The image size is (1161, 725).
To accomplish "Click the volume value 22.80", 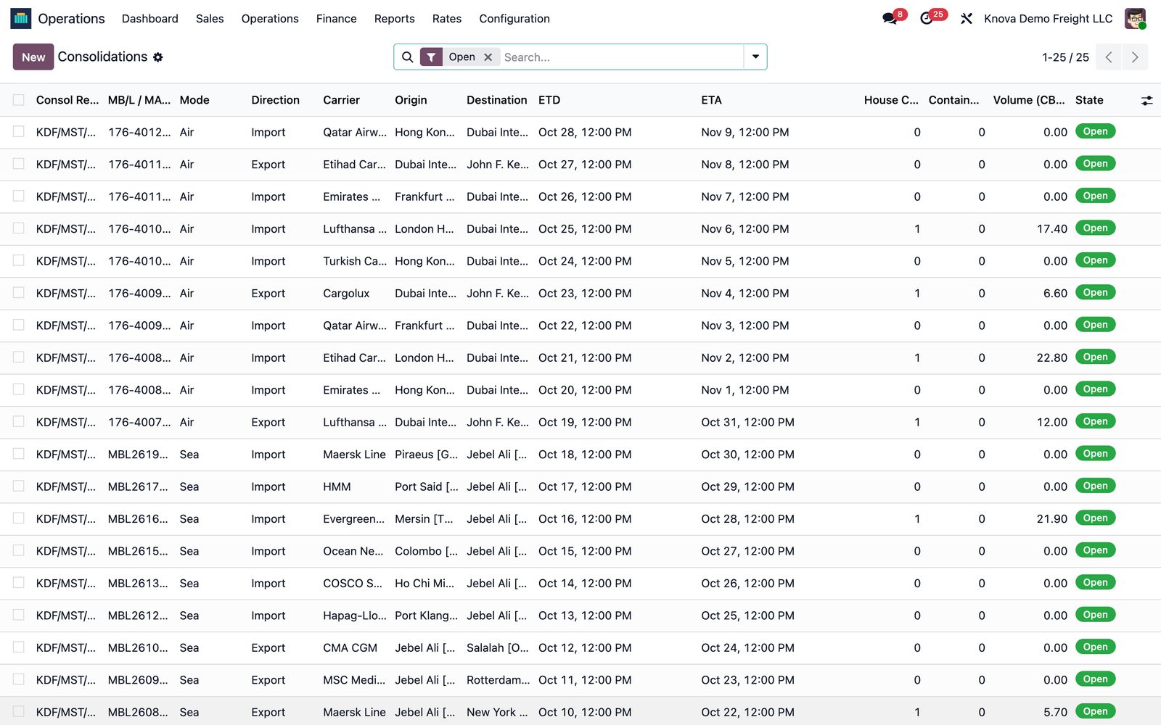I will (1051, 357).
